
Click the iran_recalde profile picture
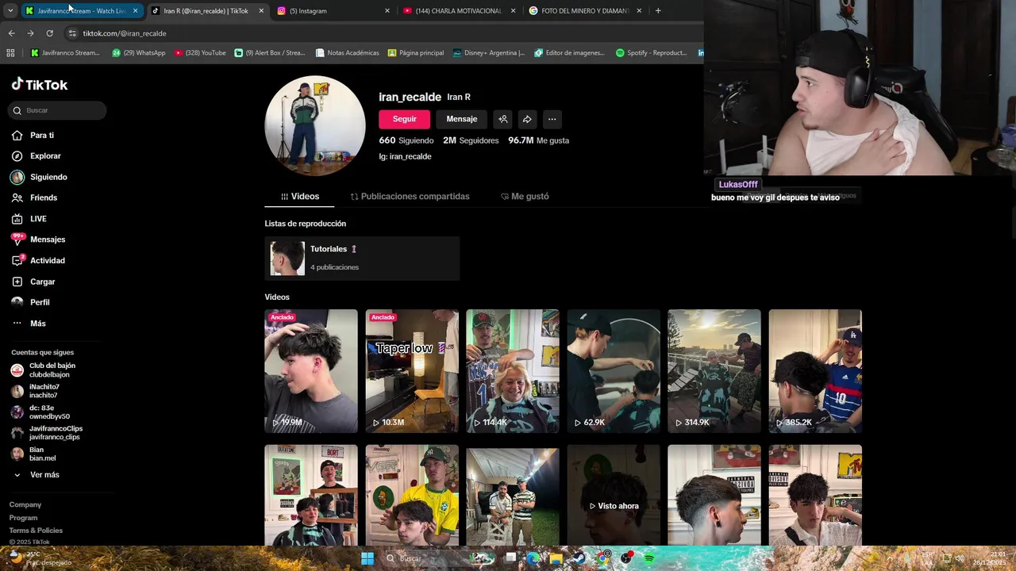(315, 126)
